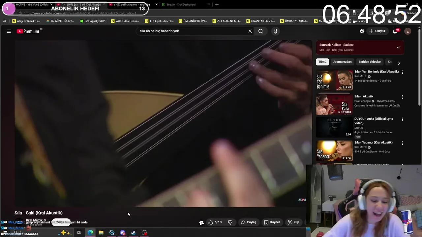Start voice search with the microphone icon

276,31
